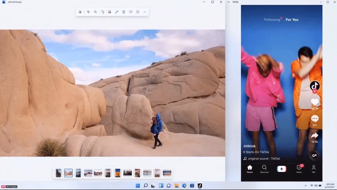Viewport: 337px width, 190px height.
Task: Add photo to favorites with heart icon
Action: point(131,12)
